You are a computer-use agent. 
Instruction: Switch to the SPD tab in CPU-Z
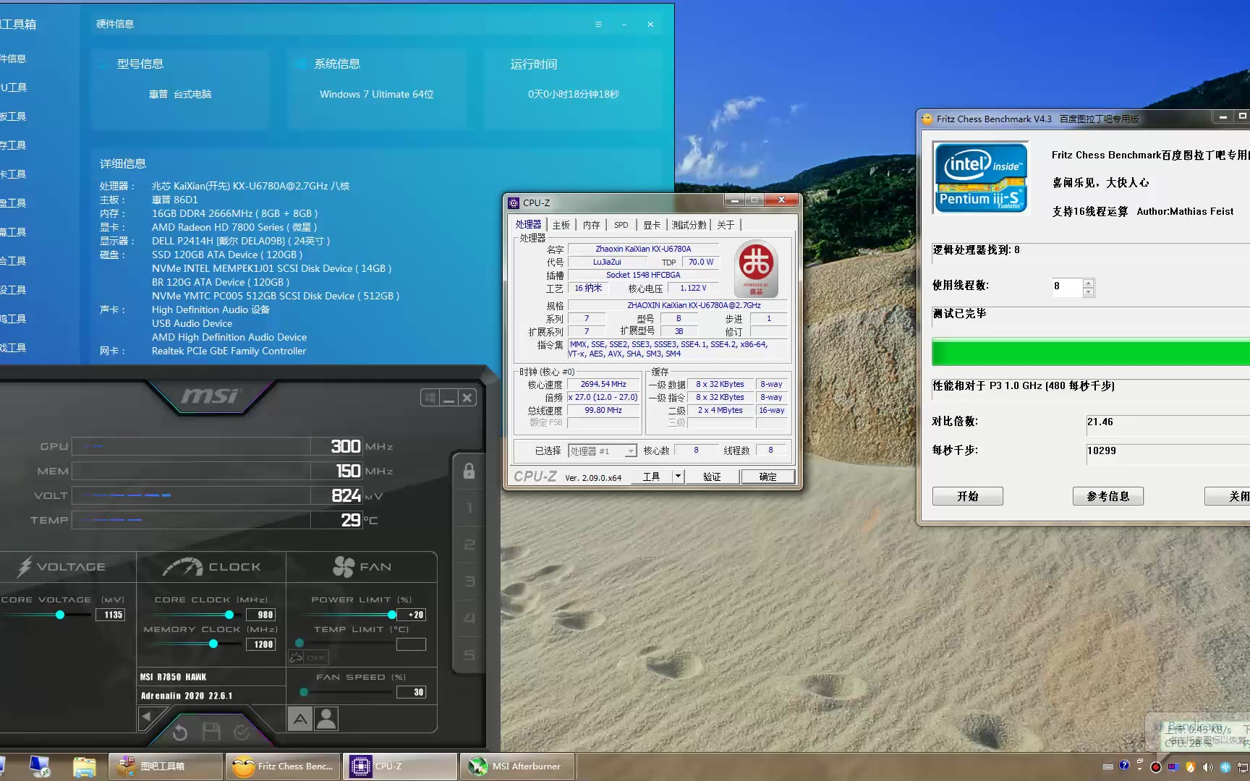[x=621, y=225]
